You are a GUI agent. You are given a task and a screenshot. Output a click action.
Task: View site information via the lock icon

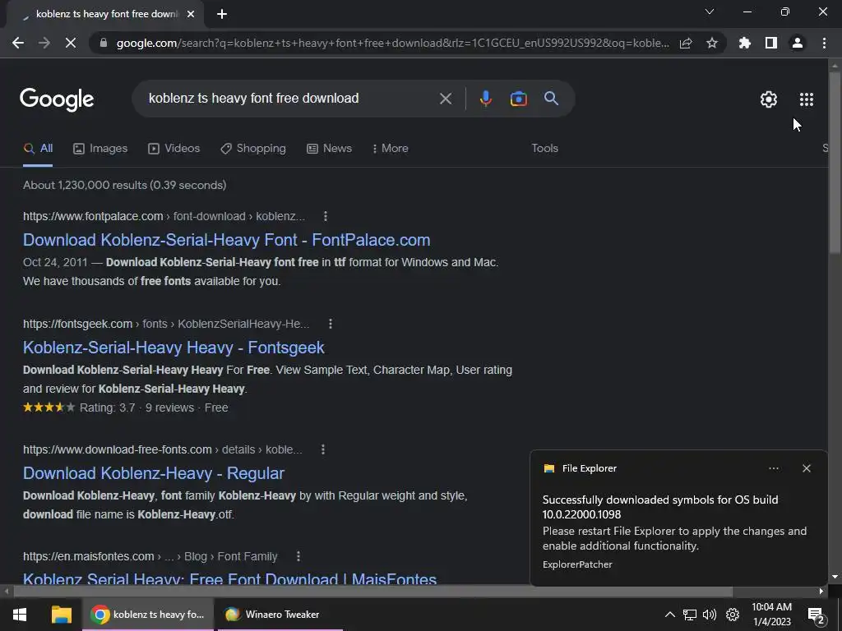tap(104, 43)
